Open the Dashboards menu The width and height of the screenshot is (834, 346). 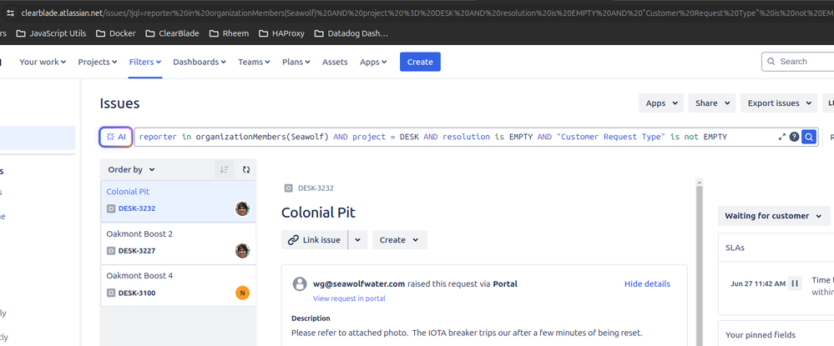(x=200, y=63)
